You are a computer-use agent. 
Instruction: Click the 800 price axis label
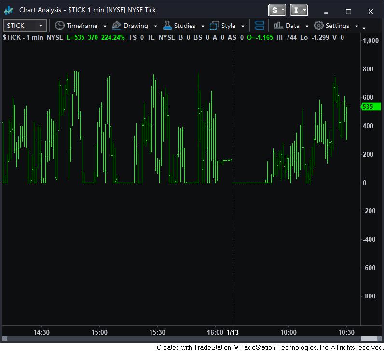368,69
